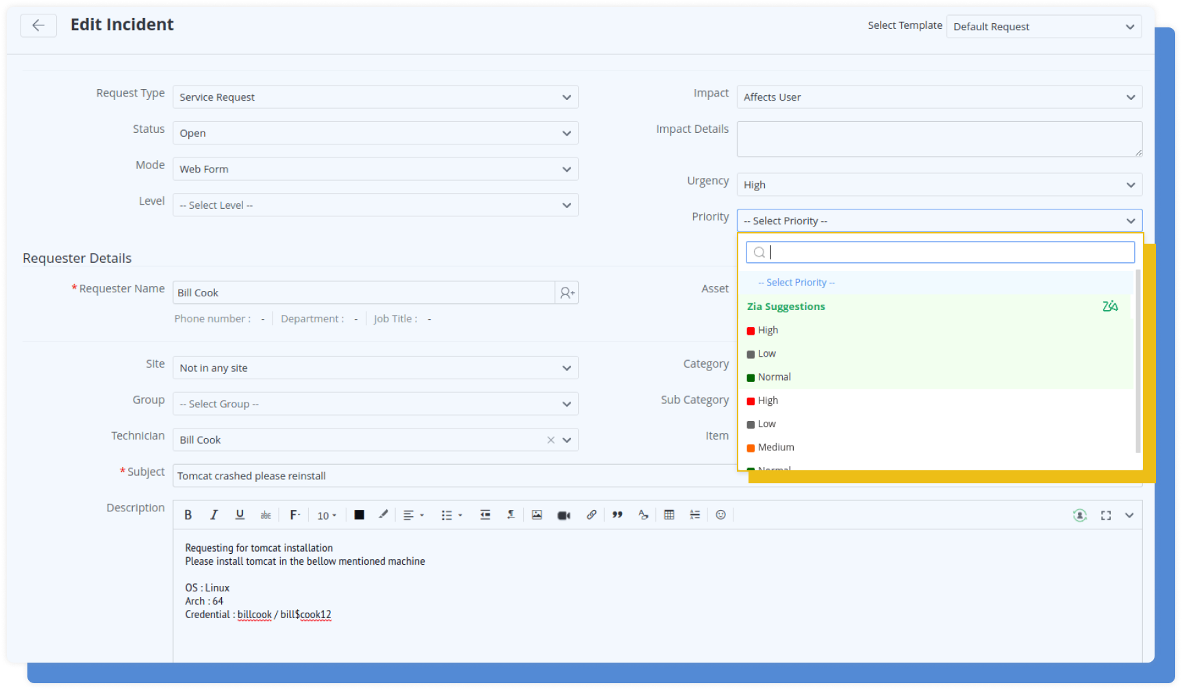Click the 'OS : Linux' line in description
This screenshot has height=690, width=1182.
pyautogui.click(x=208, y=588)
